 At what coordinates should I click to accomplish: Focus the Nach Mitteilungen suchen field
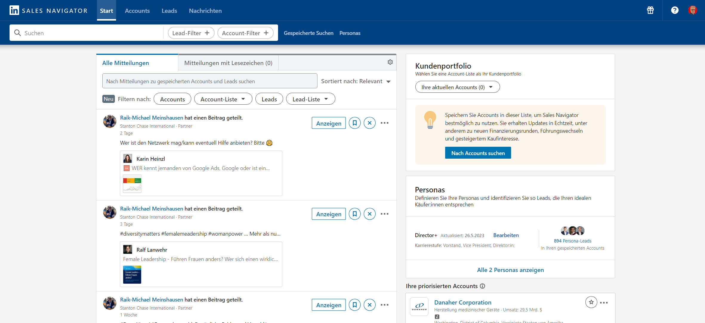point(210,81)
